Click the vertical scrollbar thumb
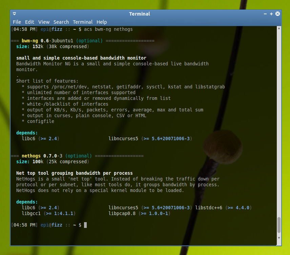Image resolution: width=290 pixels, height=255 pixels. 279,225
